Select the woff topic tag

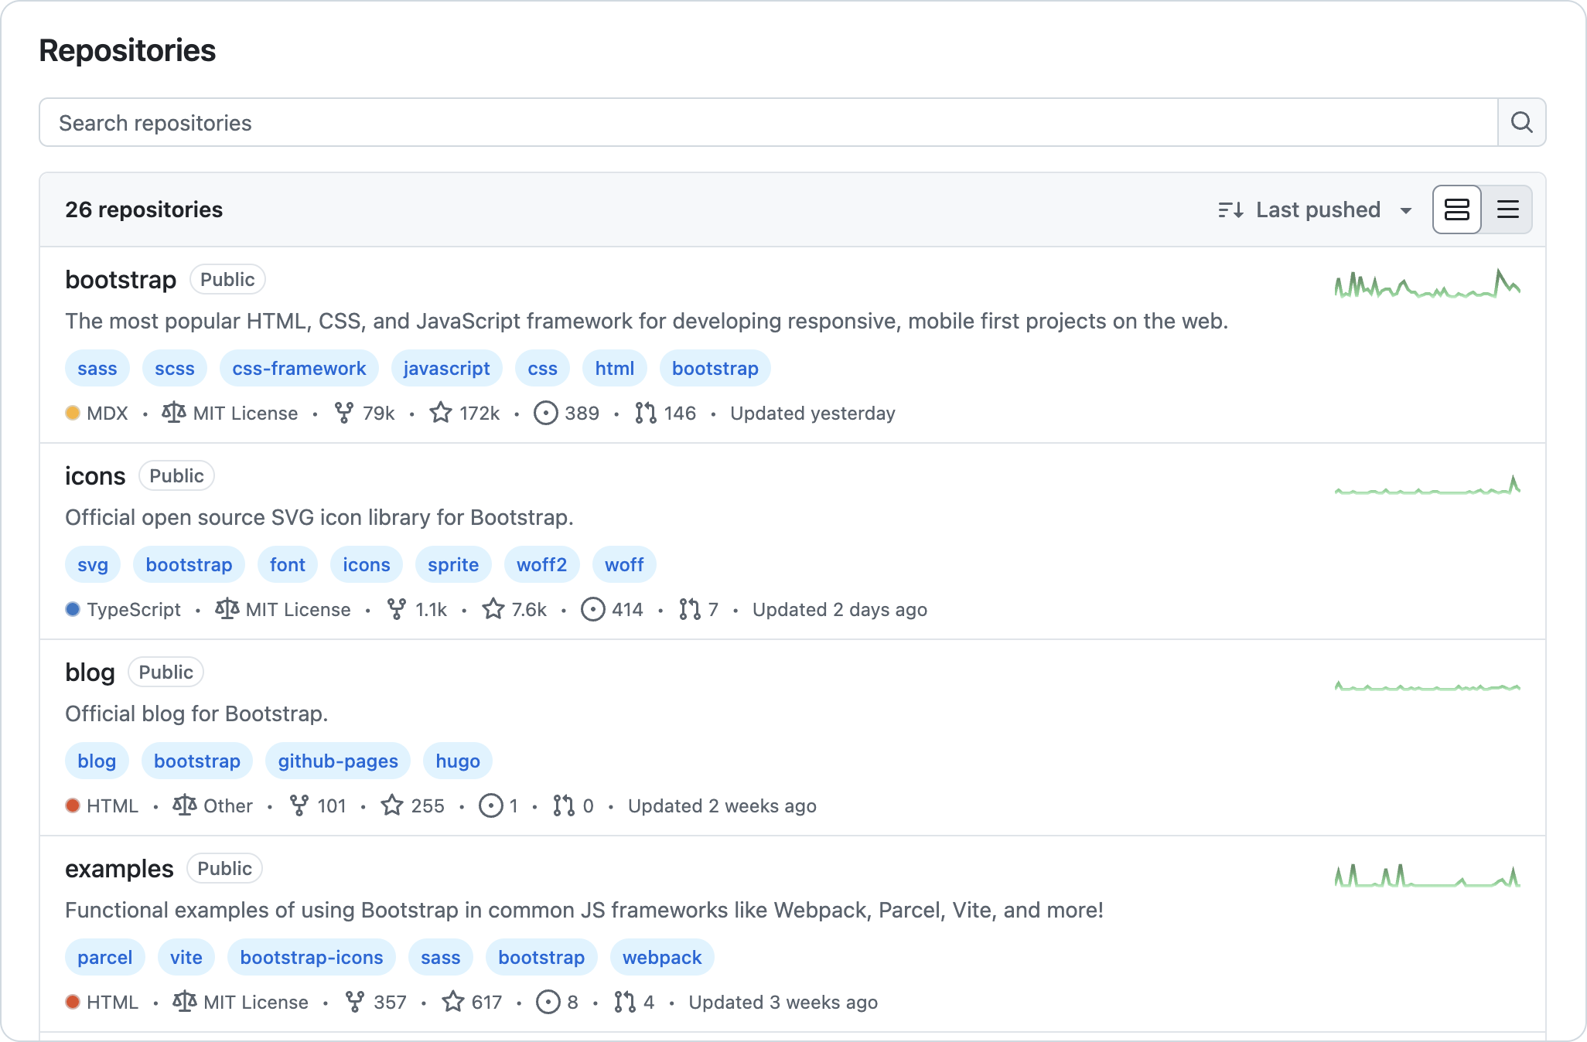point(624,564)
